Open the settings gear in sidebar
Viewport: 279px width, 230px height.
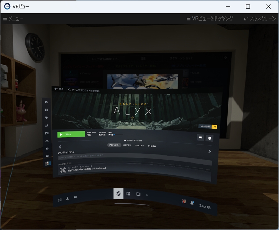click(47, 148)
